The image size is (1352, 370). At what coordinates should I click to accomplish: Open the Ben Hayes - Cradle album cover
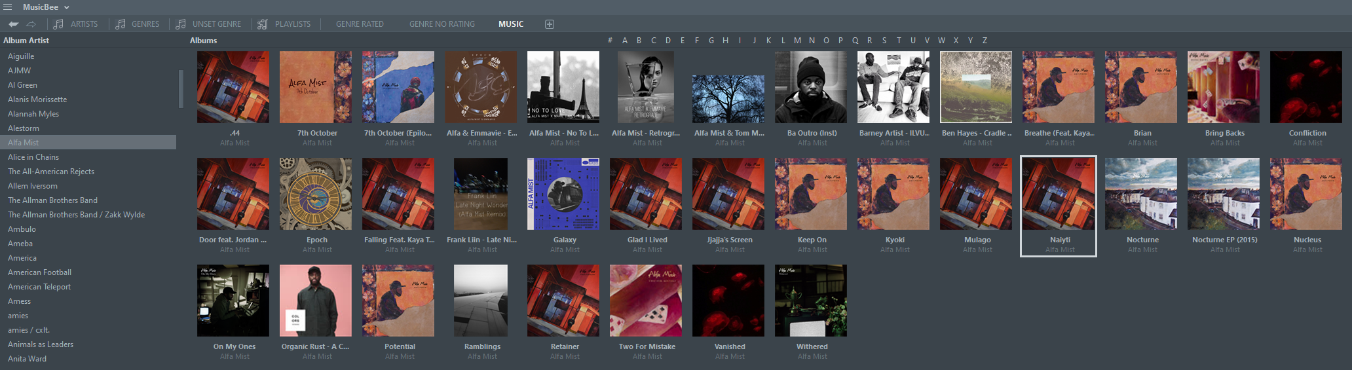(x=976, y=87)
